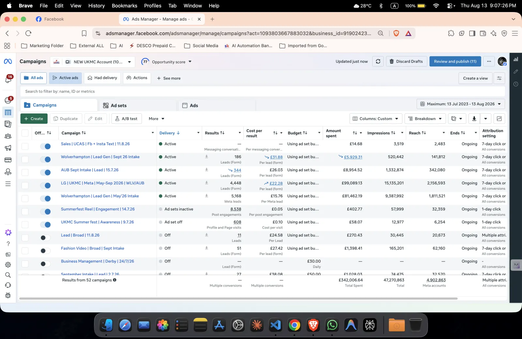Viewport: 522px width, 339px height.
Task: Open export options caret dropdown
Action: tap(485, 119)
